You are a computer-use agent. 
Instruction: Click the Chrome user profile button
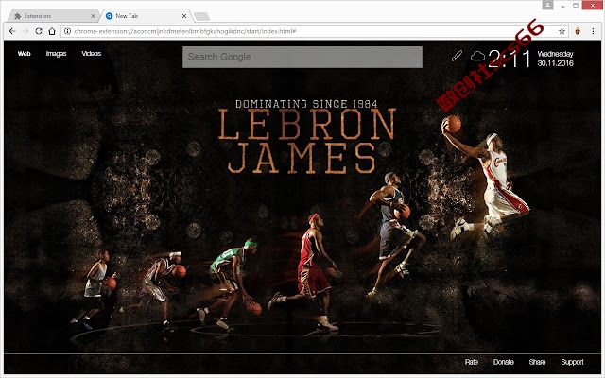[547, 5]
